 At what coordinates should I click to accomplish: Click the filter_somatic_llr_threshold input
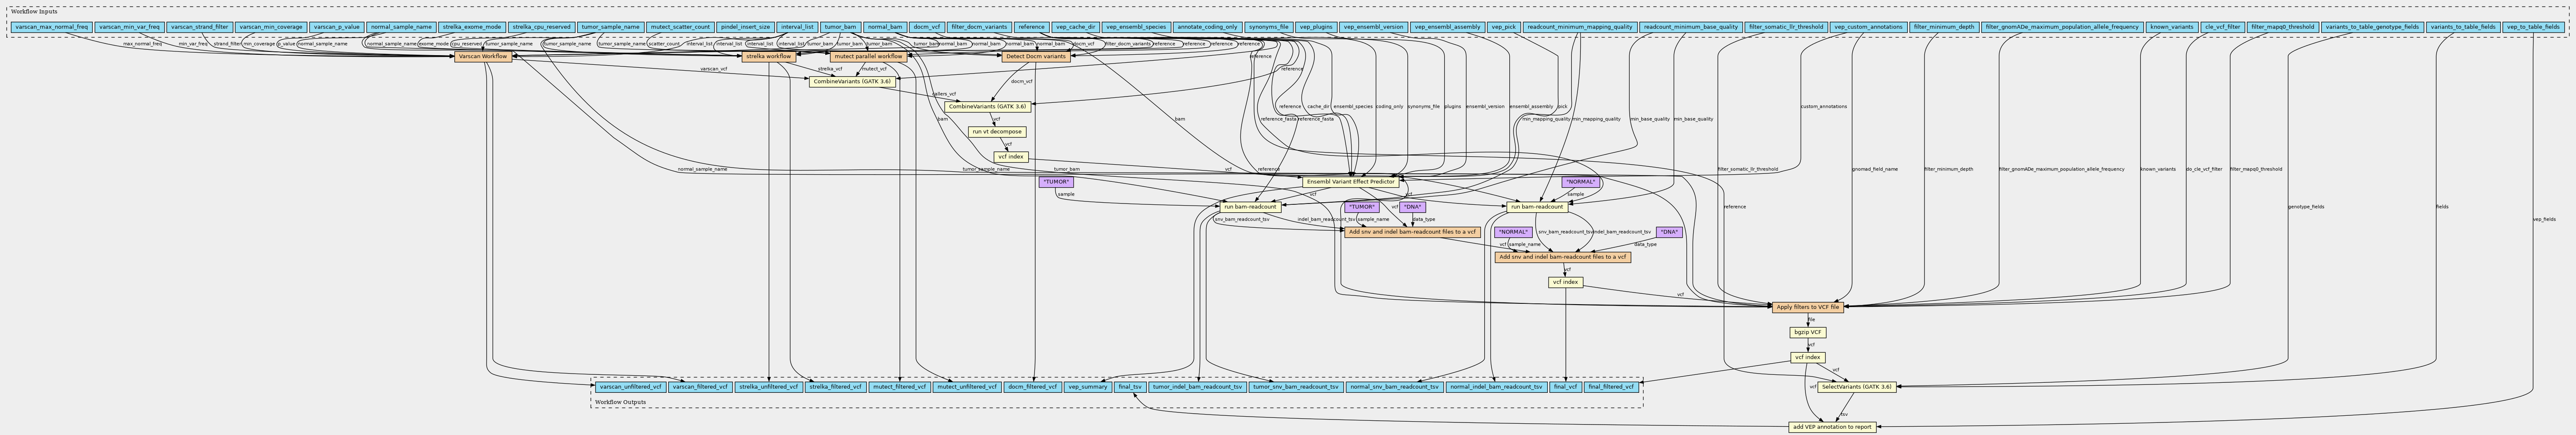click(1785, 27)
